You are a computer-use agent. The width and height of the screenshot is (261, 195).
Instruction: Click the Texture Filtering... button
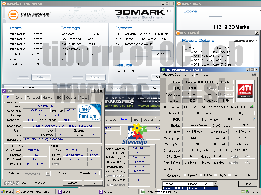coord(121,88)
